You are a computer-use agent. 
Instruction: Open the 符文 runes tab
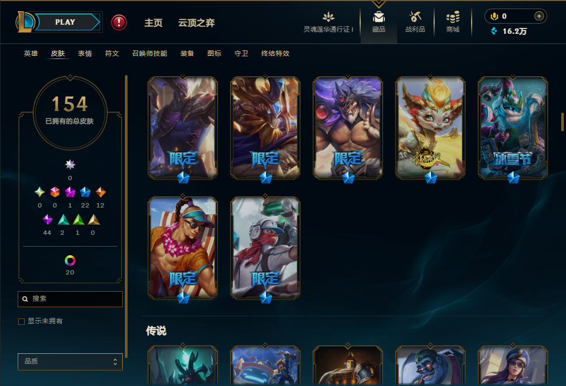tap(112, 54)
